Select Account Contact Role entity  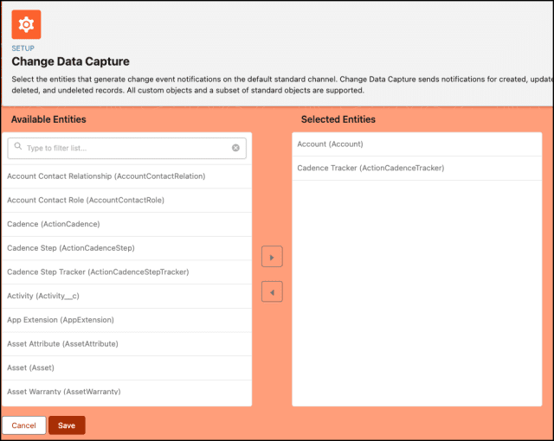click(86, 201)
